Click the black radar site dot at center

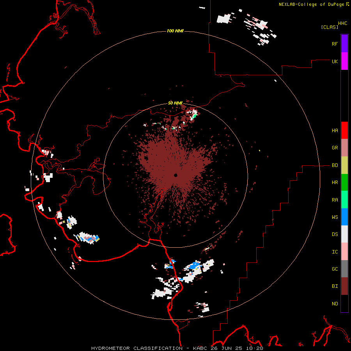[175, 175]
